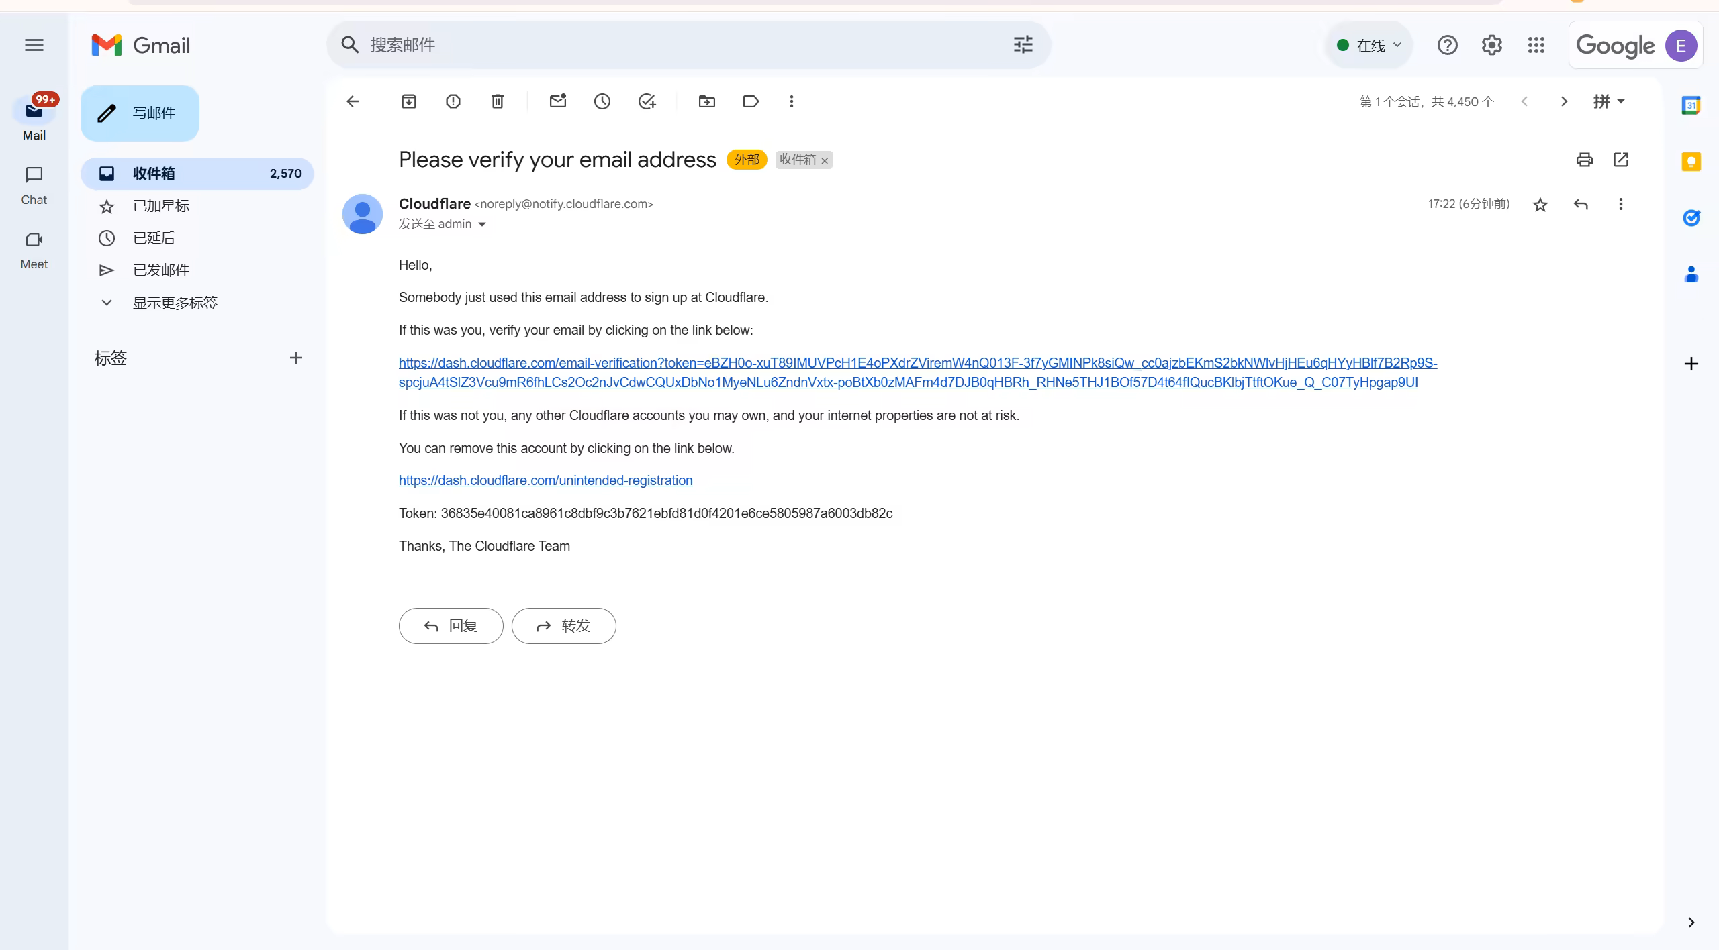Click the 搜索邮件 search field
This screenshot has height=950, width=1719.
(671, 45)
